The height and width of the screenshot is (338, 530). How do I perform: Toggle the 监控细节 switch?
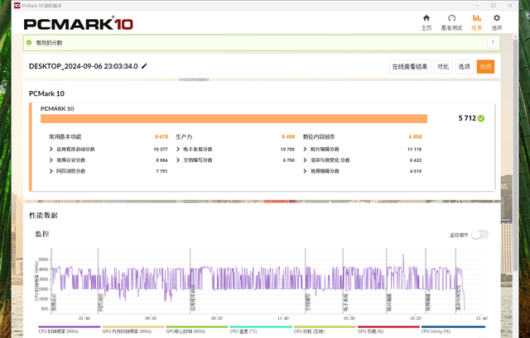click(480, 235)
